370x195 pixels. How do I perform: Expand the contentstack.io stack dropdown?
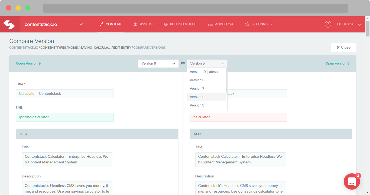point(81,24)
